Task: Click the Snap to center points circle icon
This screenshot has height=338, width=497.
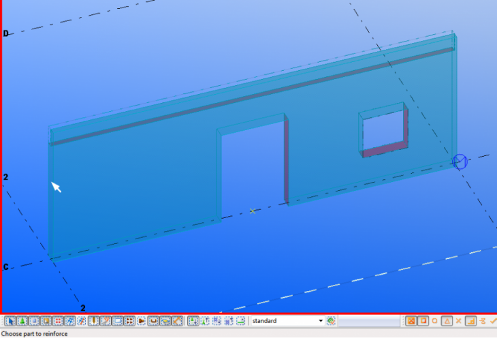Action: (435, 321)
